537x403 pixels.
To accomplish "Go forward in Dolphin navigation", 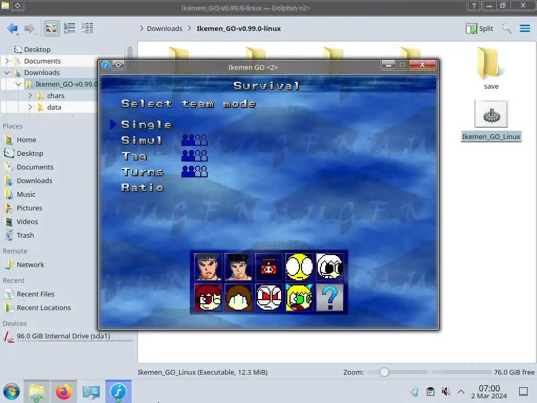I will (x=30, y=28).
